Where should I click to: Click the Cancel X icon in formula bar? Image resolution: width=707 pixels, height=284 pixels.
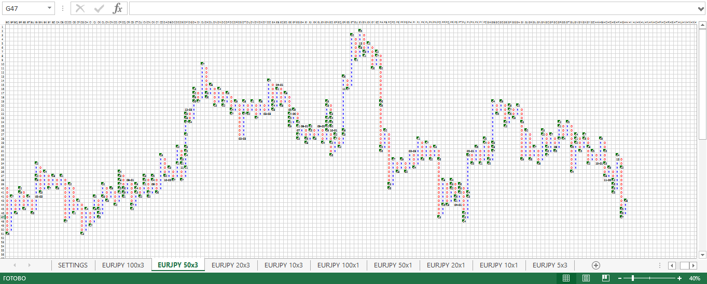(x=80, y=8)
